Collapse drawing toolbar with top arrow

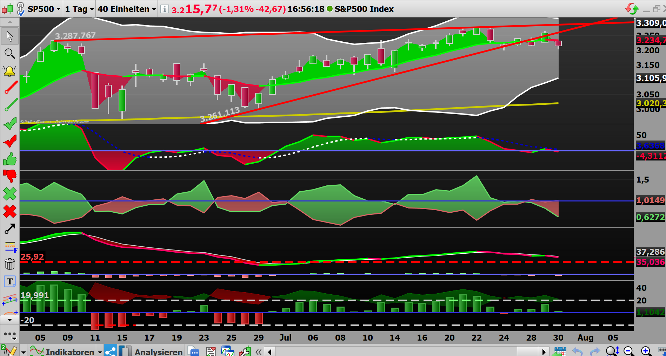click(x=9, y=22)
